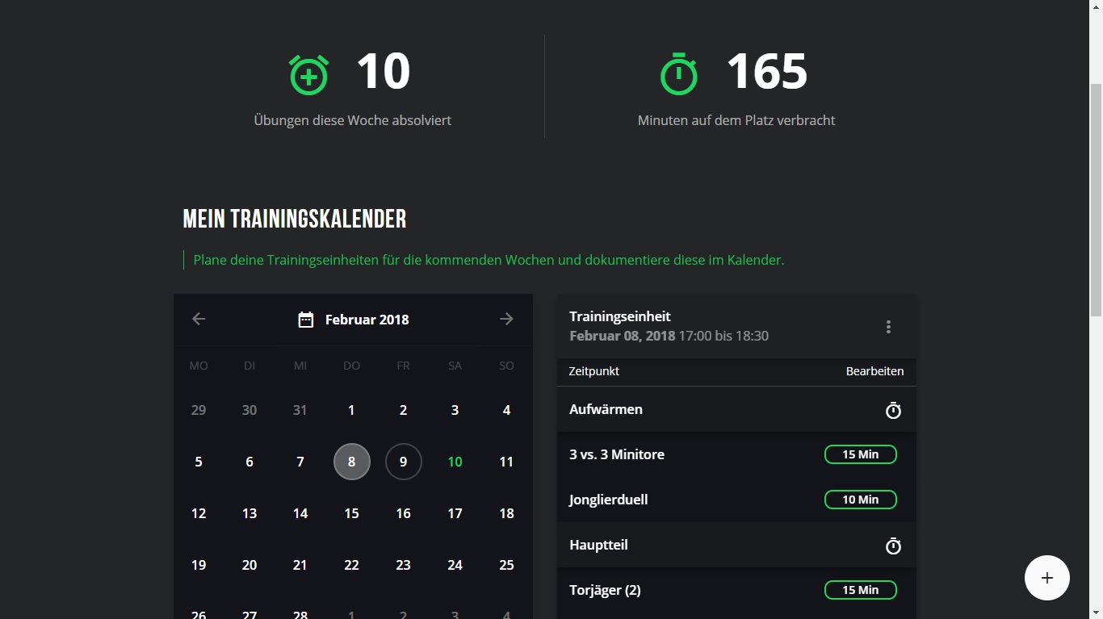
Task: Select February 8 in the calendar
Action: coord(351,462)
